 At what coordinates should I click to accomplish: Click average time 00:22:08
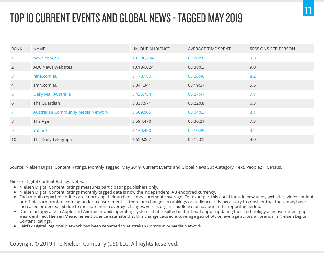click(196, 103)
